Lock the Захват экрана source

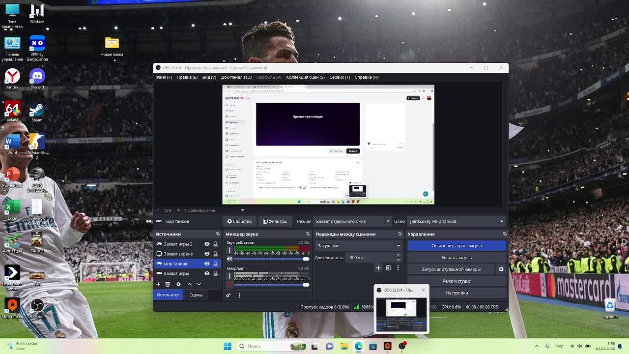pos(215,254)
